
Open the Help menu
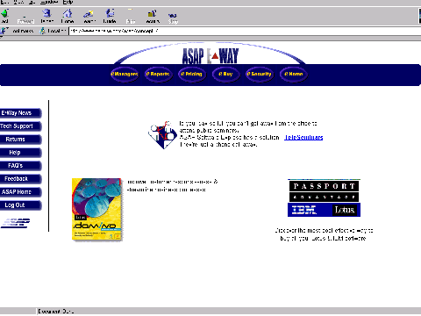[68, 2]
